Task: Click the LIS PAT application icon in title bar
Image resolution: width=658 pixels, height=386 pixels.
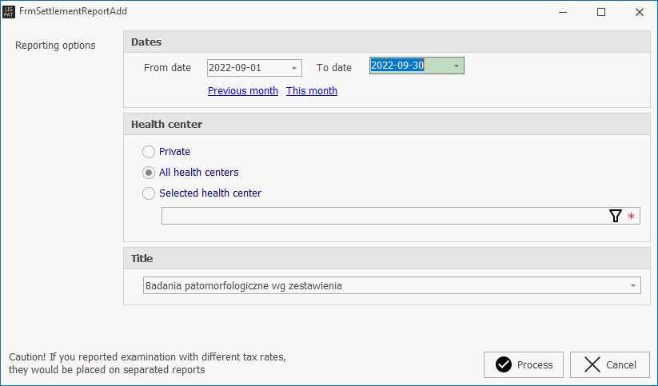Action: (9, 12)
